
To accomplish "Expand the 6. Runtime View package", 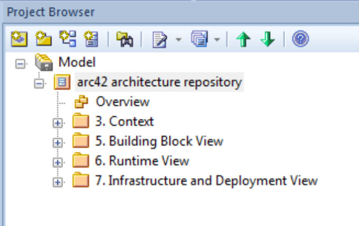I will (57, 162).
